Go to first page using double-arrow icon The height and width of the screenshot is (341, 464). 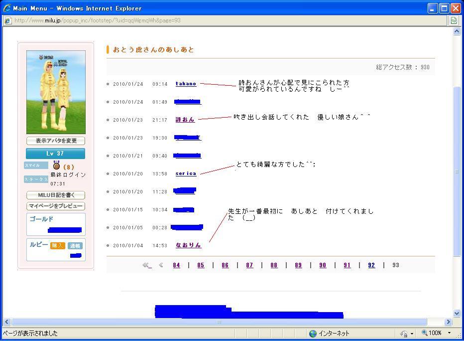click(x=146, y=265)
